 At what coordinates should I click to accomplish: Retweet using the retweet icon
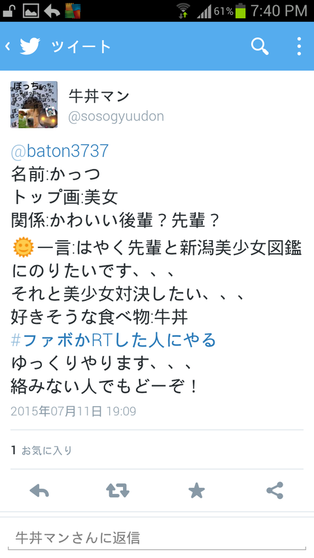[118, 491]
